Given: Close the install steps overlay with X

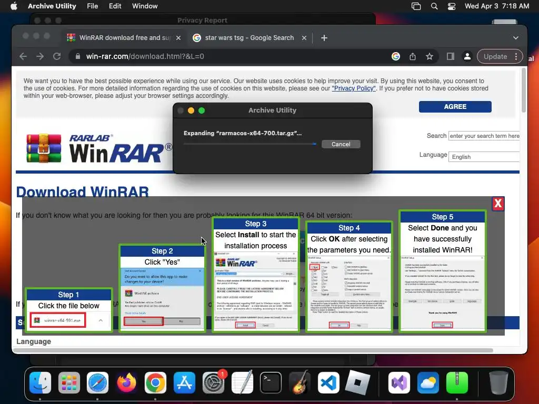Looking at the screenshot, I should point(498,204).
